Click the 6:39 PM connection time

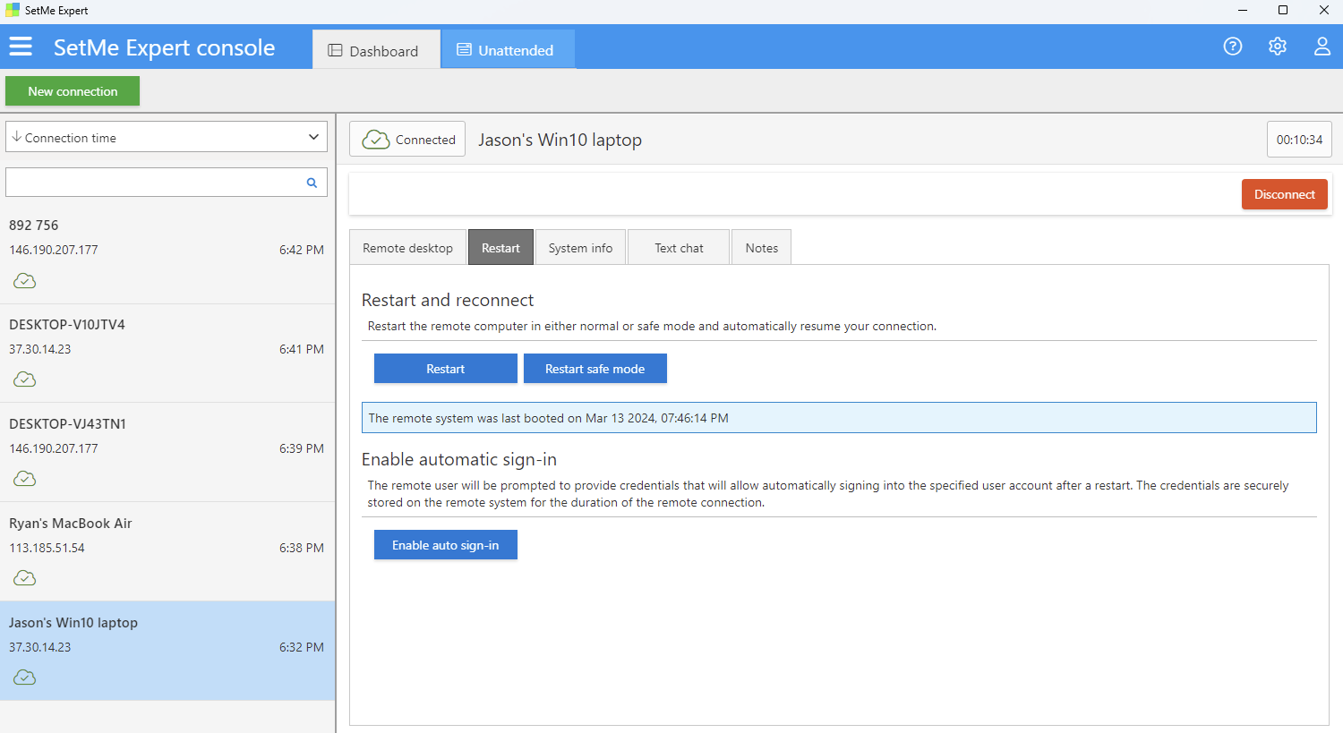302,448
